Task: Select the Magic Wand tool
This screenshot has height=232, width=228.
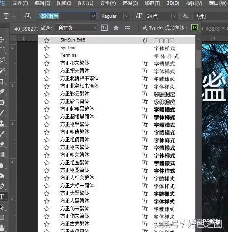Action: 2,70
